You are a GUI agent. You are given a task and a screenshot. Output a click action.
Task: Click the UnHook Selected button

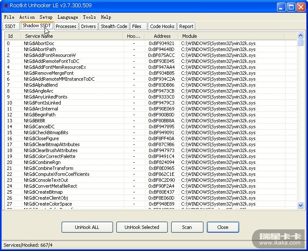(x=142, y=227)
